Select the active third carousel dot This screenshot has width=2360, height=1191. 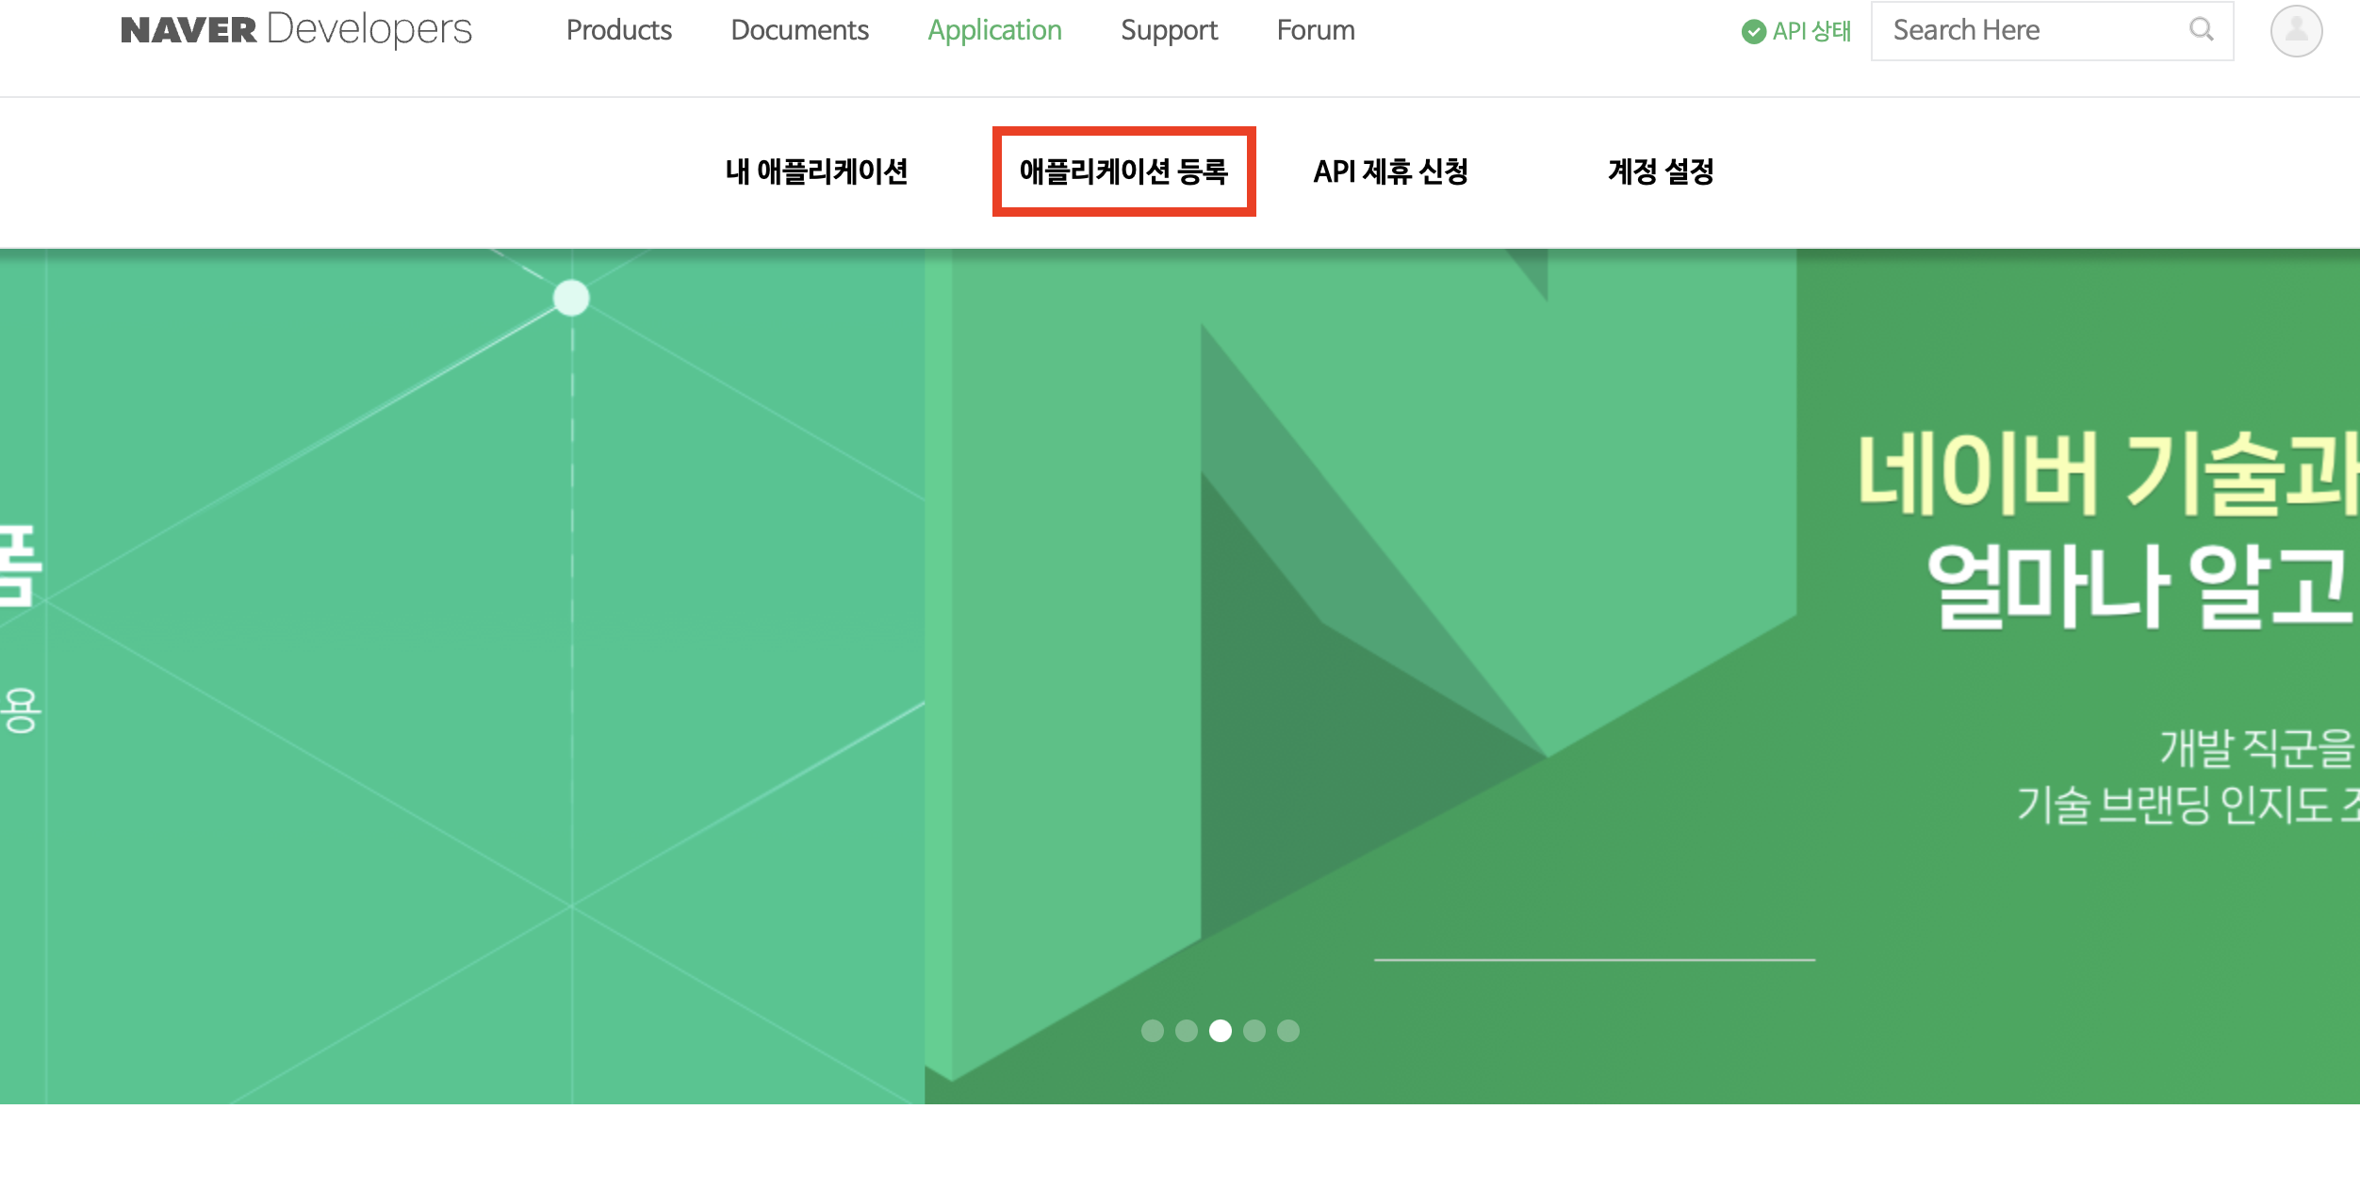(1220, 1031)
